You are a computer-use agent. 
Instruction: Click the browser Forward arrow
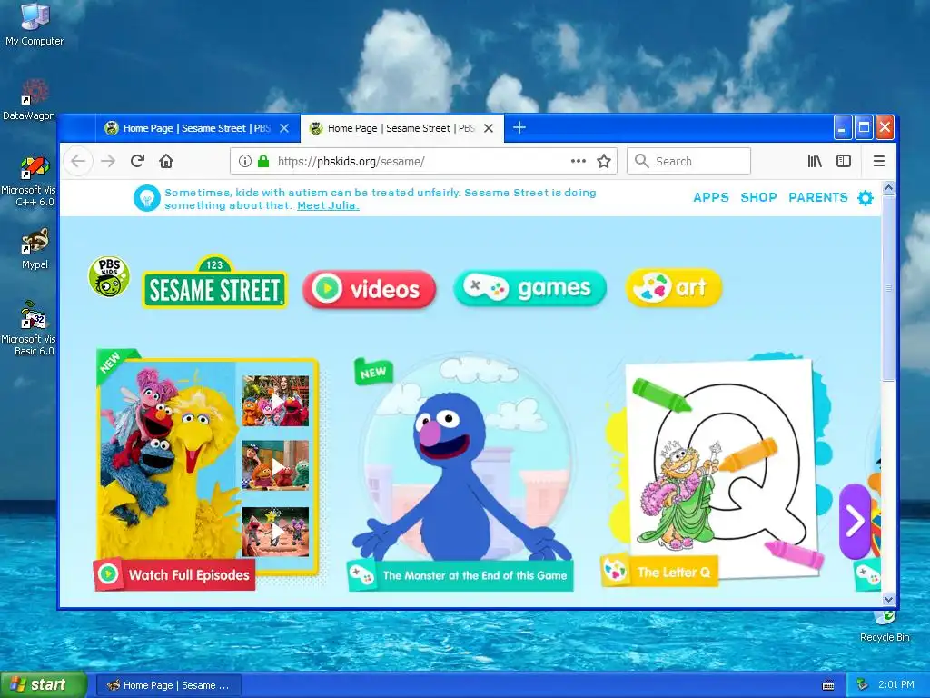(x=108, y=161)
